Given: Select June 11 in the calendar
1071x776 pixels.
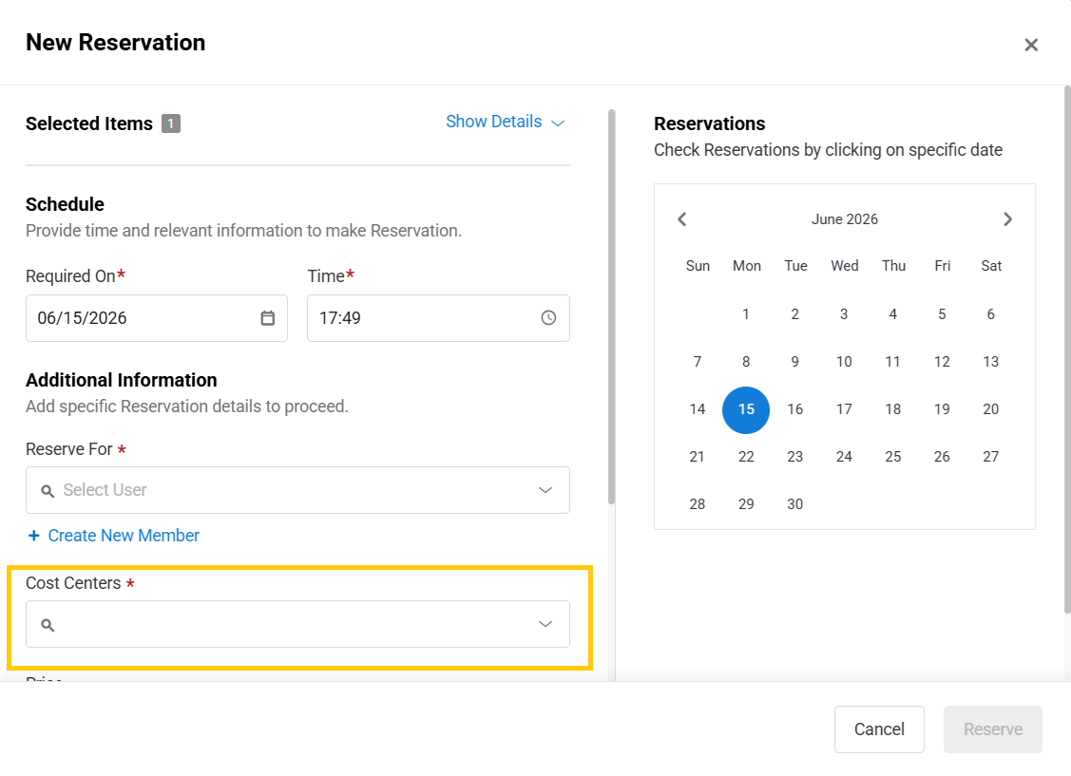Looking at the screenshot, I should [892, 362].
